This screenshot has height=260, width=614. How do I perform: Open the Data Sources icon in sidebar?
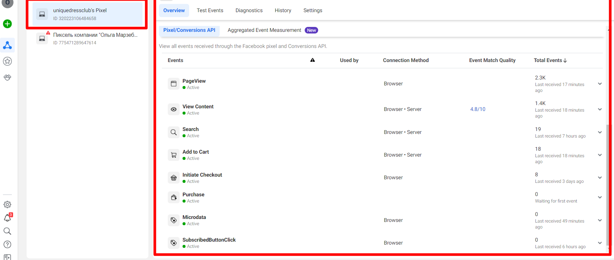pos(7,45)
